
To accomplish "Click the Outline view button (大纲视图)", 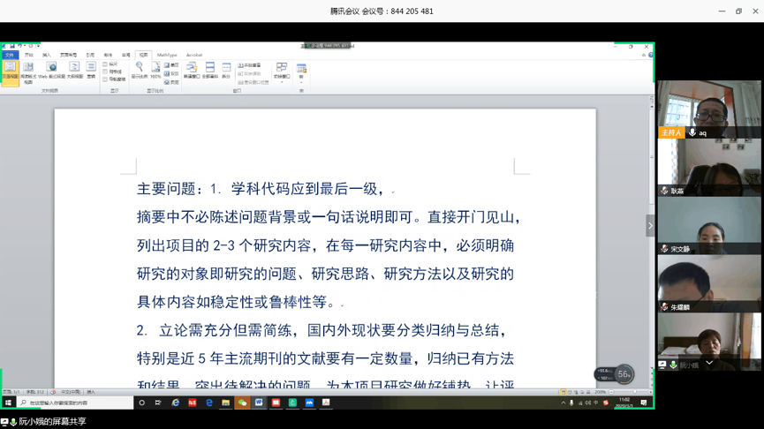I will (74, 71).
